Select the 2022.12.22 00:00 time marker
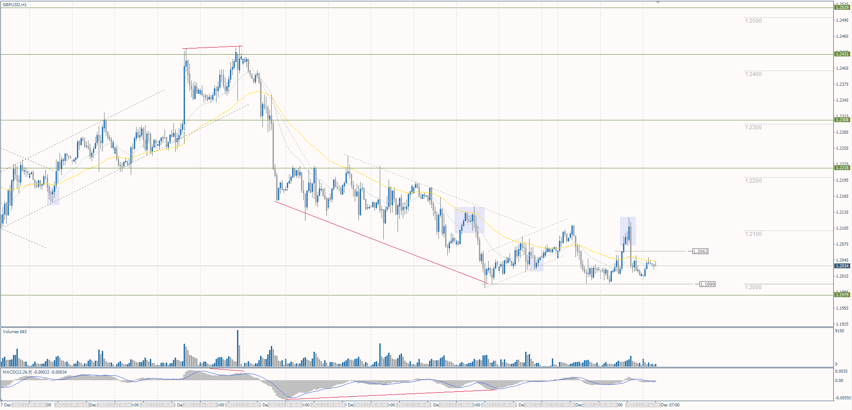 pyautogui.click(x=456, y=405)
